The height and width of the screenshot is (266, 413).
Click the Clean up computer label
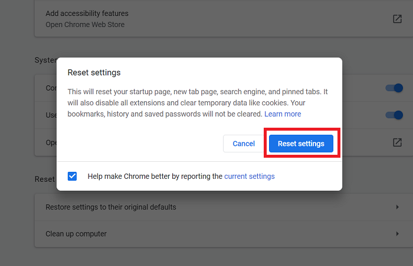point(76,234)
